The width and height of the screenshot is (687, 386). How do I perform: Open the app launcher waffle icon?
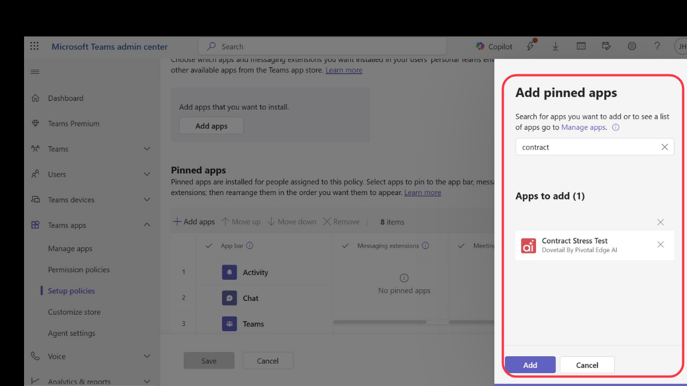pyautogui.click(x=34, y=46)
